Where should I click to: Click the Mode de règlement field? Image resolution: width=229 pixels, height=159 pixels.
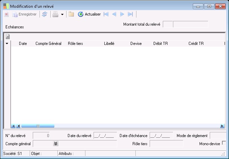218,136
